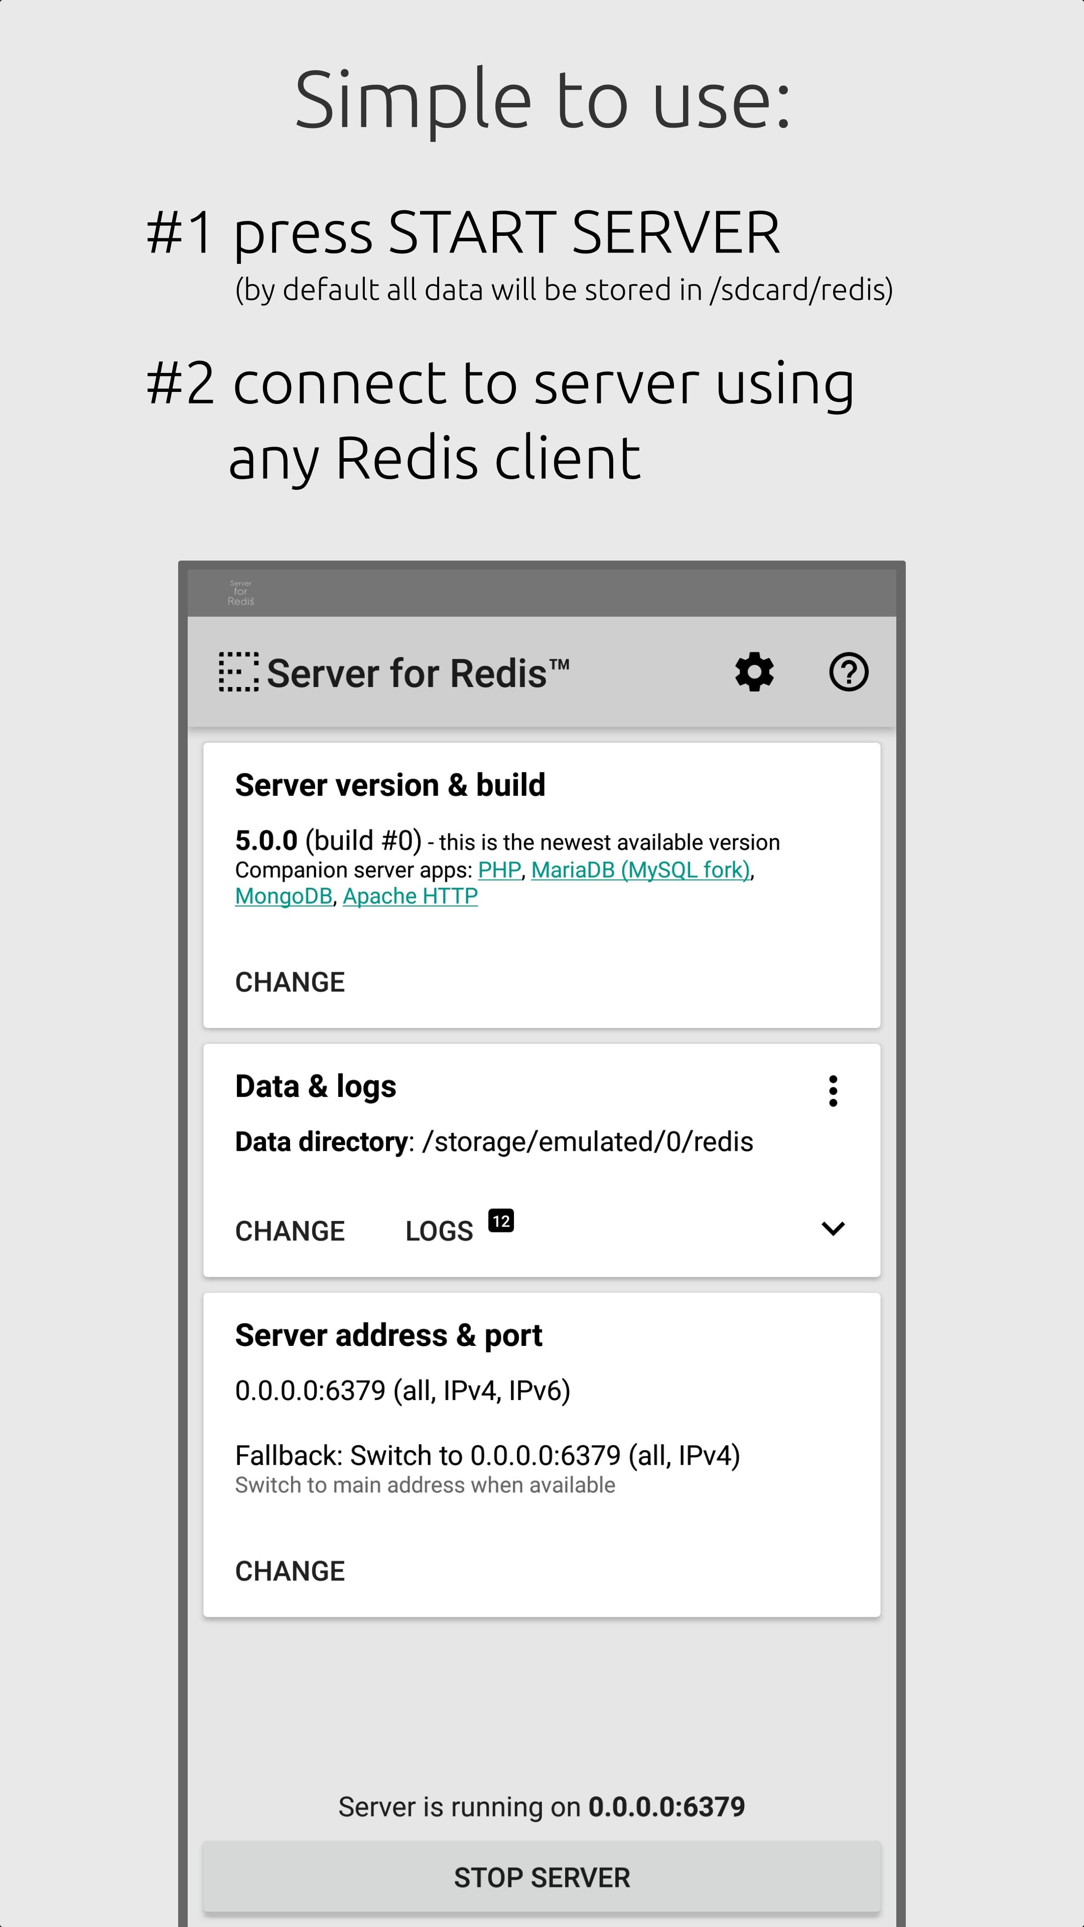Click the dotted square app logo icon
The image size is (1084, 1927).
point(239,672)
